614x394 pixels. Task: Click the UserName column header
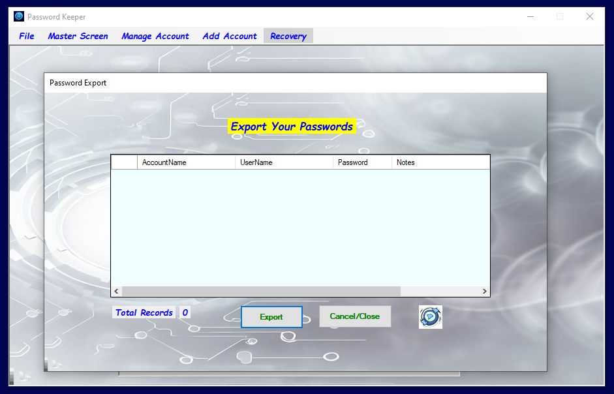(283, 162)
